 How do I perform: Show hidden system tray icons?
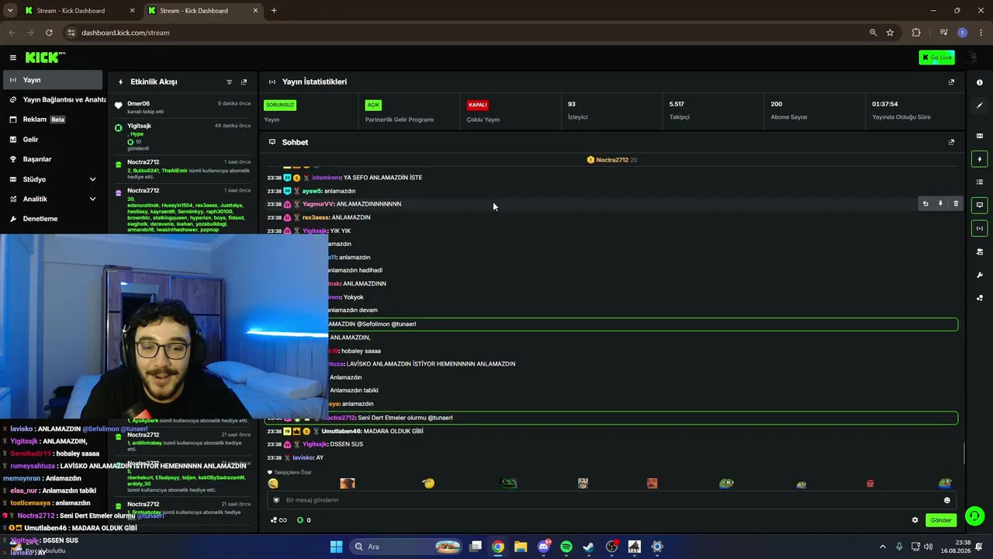(882, 547)
